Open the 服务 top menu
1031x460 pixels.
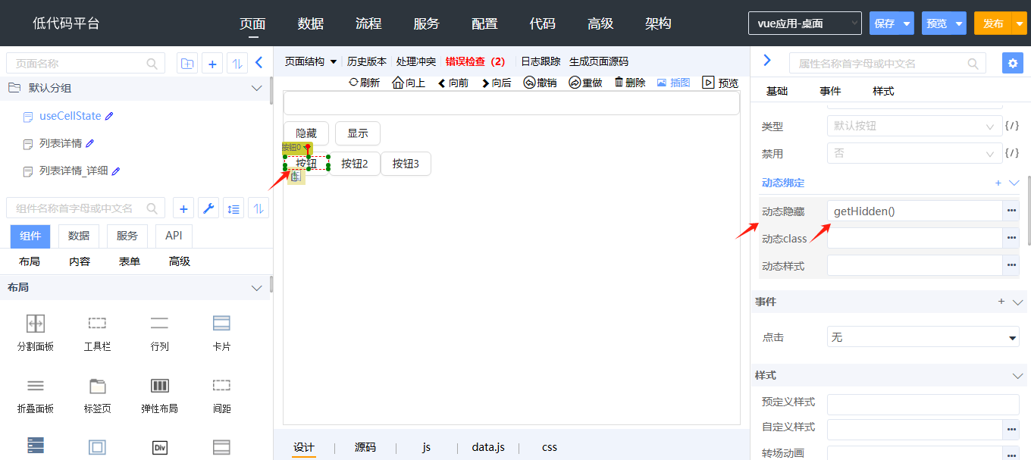pos(427,23)
